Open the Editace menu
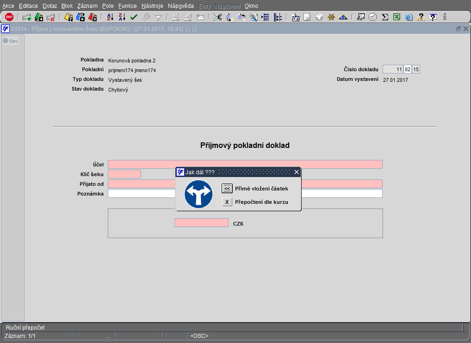 coord(28,6)
